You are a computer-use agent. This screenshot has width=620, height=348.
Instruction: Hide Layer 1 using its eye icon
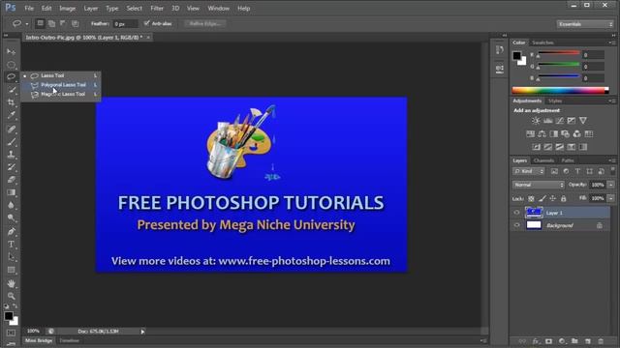click(x=516, y=213)
